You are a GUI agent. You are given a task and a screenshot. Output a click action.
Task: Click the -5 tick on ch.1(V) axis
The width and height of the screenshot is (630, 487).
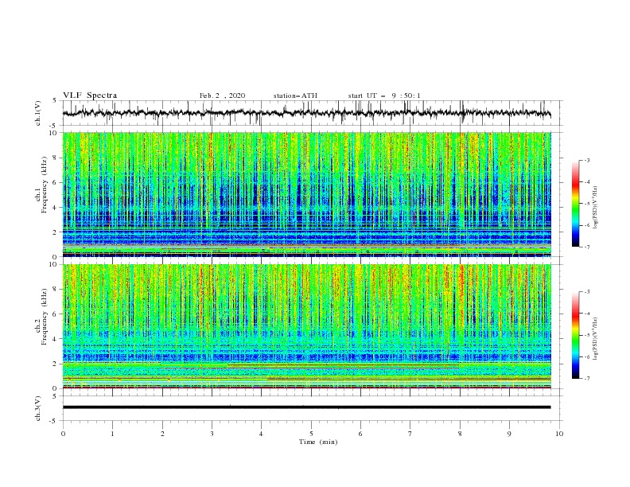click(x=54, y=126)
